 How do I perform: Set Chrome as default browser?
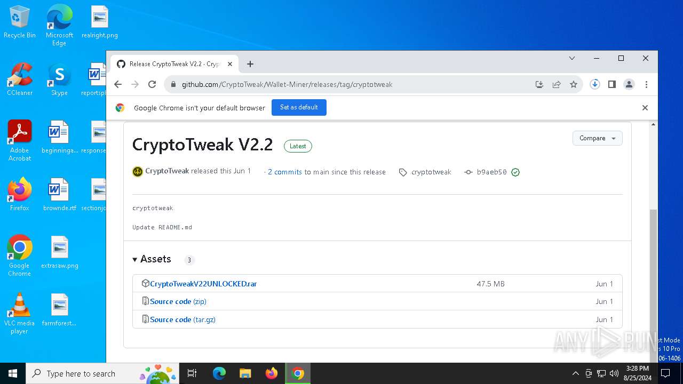click(299, 107)
